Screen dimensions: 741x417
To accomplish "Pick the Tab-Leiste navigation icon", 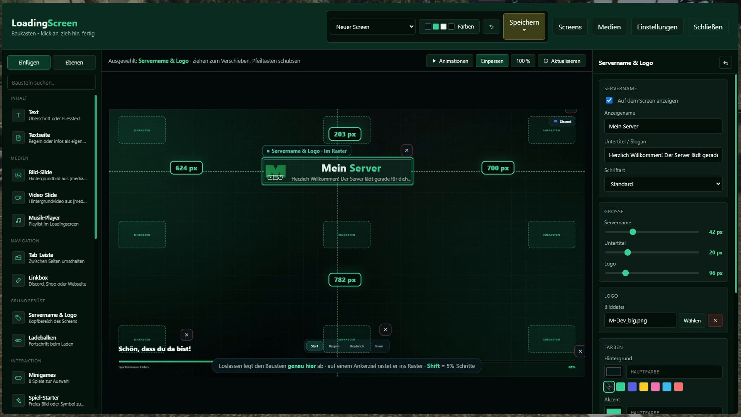I will tap(18, 258).
